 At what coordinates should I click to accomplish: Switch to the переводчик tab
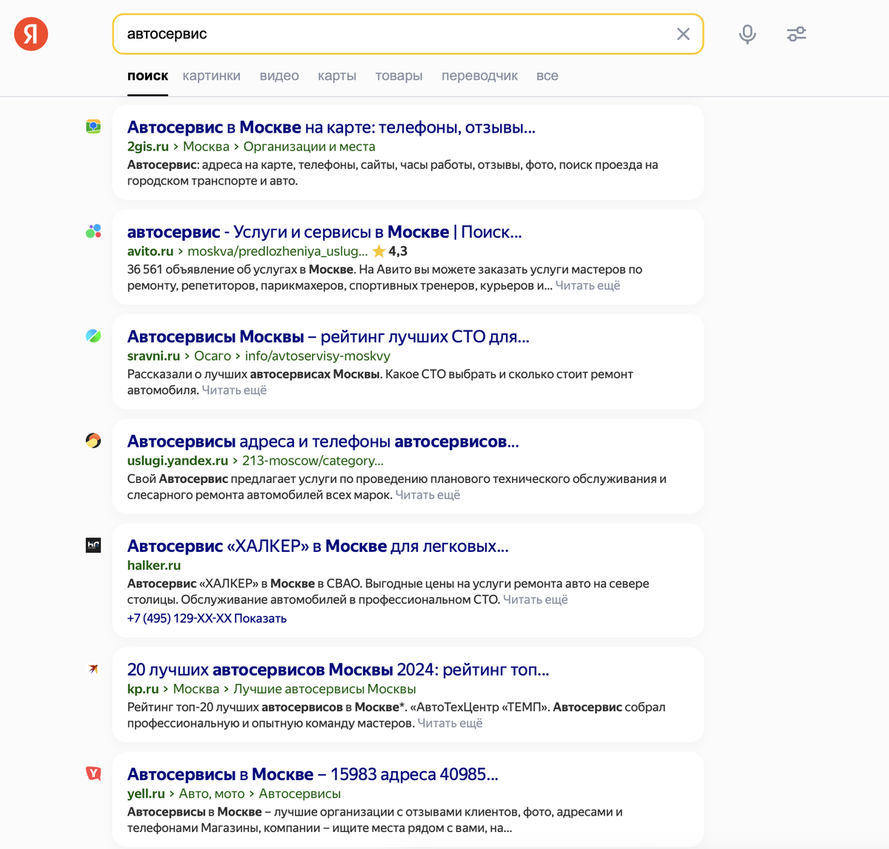coord(479,76)
